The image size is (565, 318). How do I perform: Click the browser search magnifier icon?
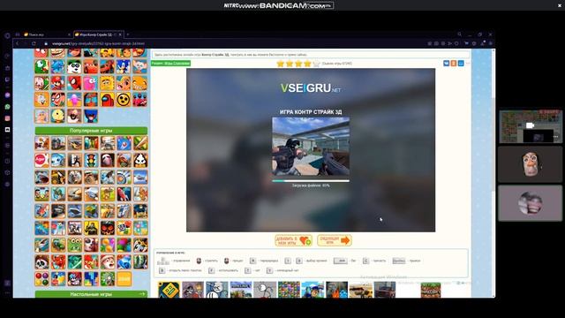tap(459, 34)
